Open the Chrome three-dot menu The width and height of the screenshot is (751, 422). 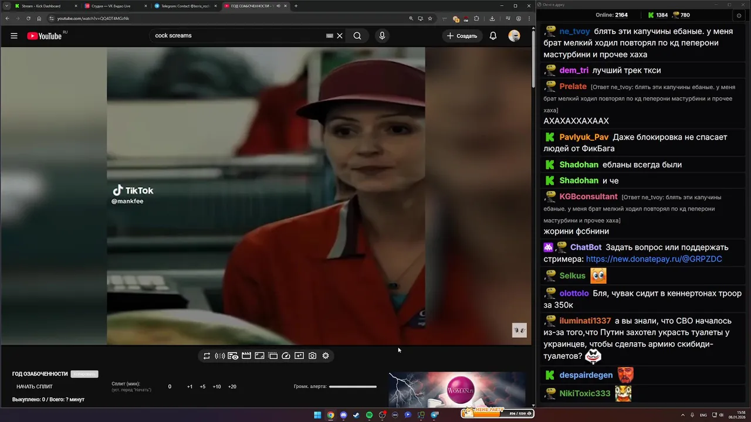529,18
